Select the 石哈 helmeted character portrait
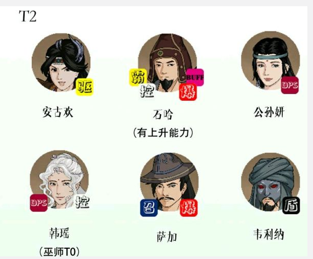Viewport: 313px width, 259px height. pos(167,63)
